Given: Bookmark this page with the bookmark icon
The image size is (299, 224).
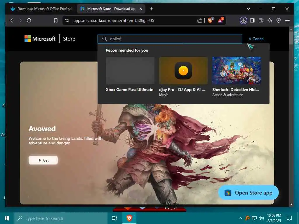Looking at the screenshot, I should (56, 20).
